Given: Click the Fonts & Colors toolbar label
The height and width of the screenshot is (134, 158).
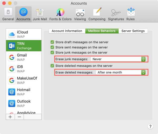Looking at the screenshot, I should click(x=61, y=19).
